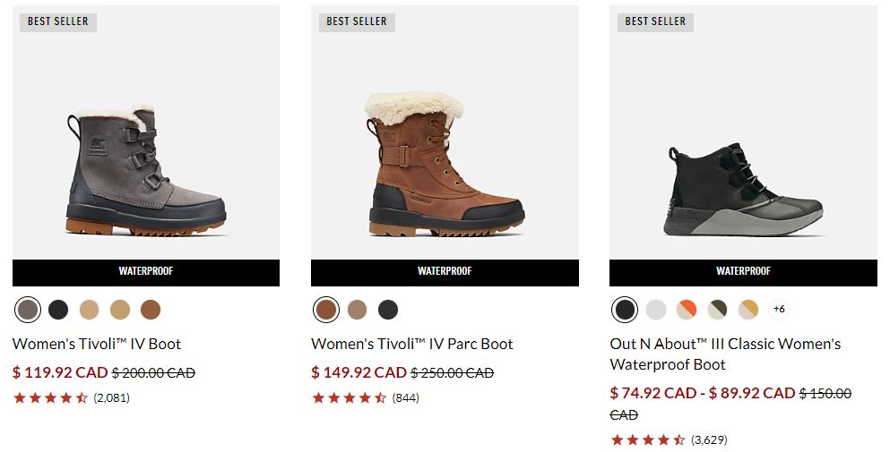Choose brown swatch for Tivoli IV Boot
The image size is (890, 452).
(150, 310)
